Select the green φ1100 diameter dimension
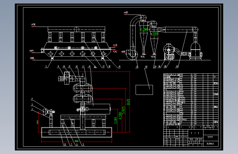The height and width of the screenshot is (154, 238). point(154,34)
